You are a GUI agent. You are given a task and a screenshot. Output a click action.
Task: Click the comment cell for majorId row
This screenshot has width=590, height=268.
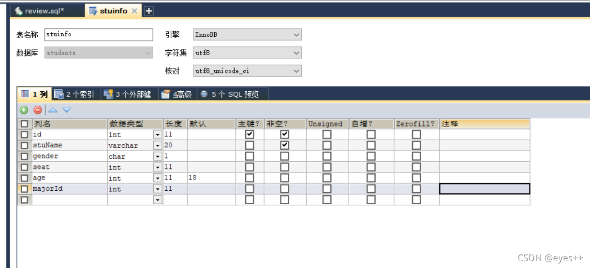click(x=485, y=189)
